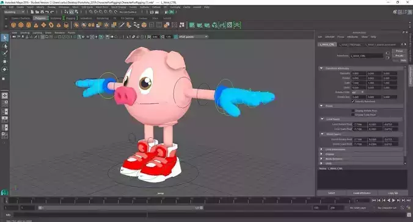Create a polygon pipe from the shelf
The width and height of the screenshot is (413, 222).
67,25
